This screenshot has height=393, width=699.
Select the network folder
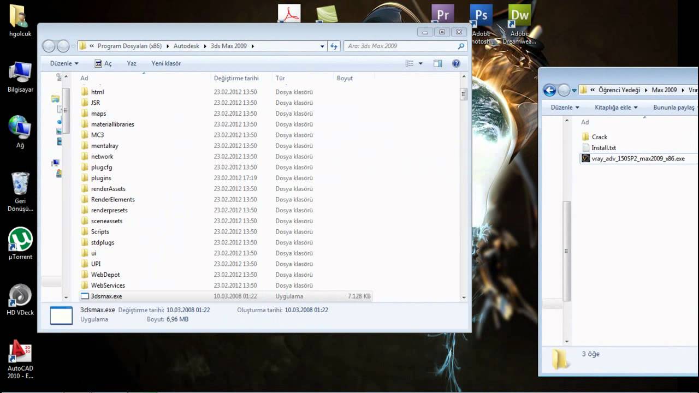[97, 157]
